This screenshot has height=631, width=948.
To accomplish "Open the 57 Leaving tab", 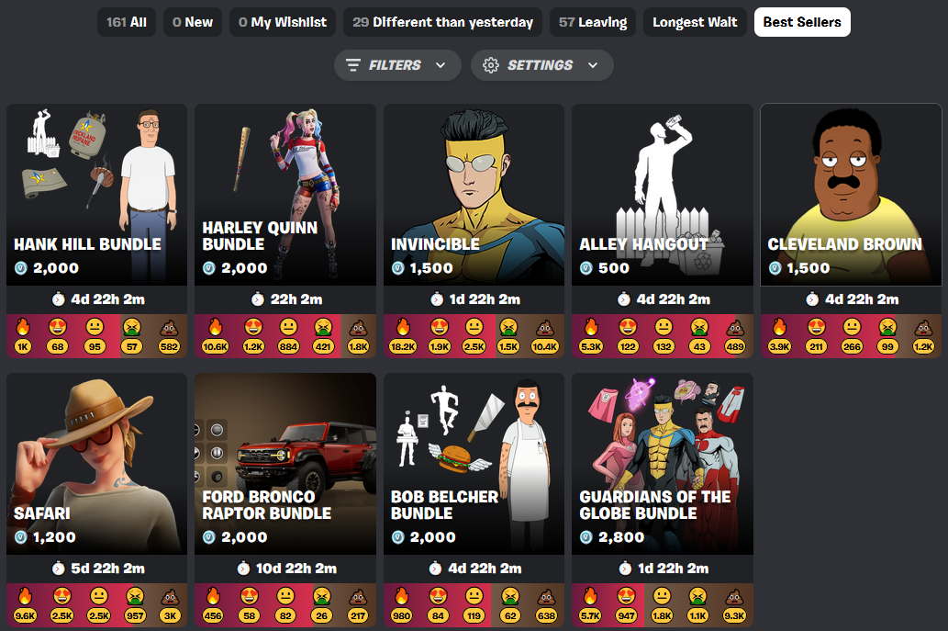I will 593,22.
